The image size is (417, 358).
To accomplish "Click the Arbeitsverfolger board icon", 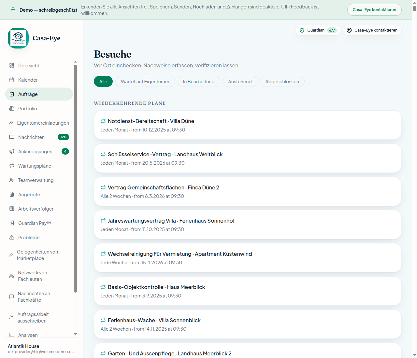I will tap(12, 209).
